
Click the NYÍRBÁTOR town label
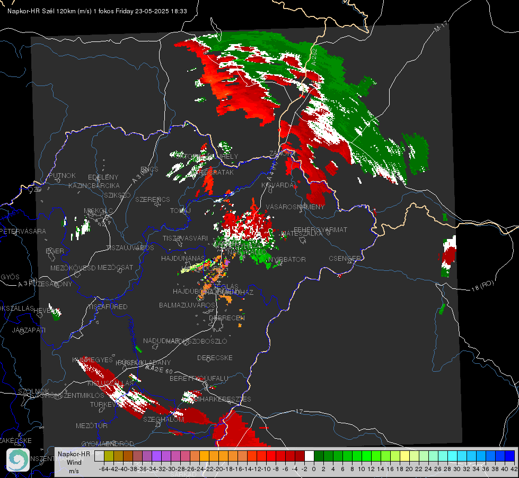[x=287, y=259]
